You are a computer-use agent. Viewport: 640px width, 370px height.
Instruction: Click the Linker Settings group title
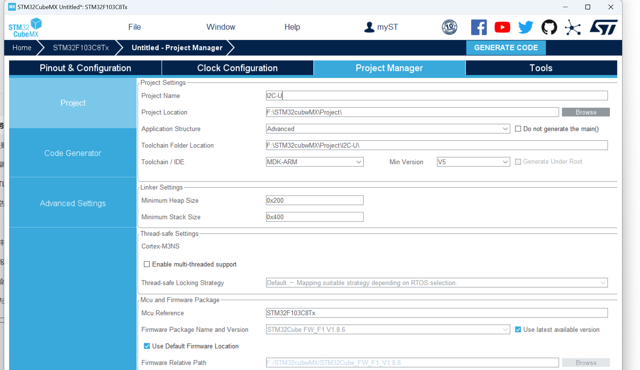[161, 187]
